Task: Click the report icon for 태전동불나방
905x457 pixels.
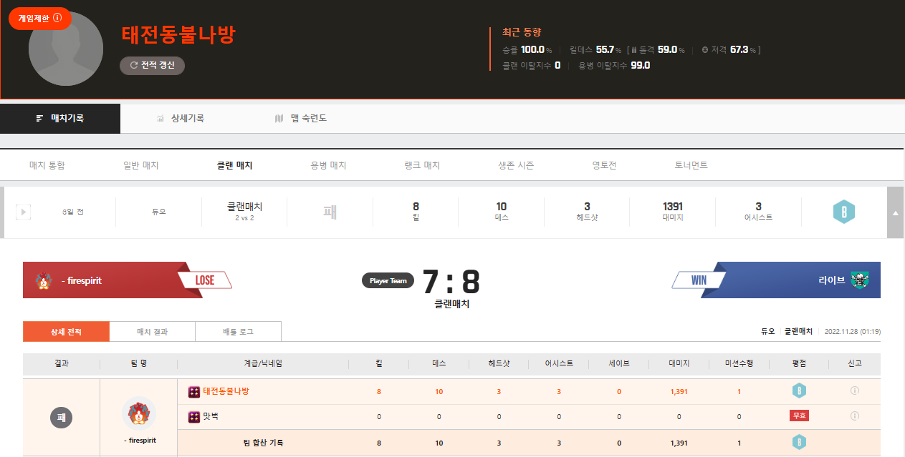Action: click(854, 391)
